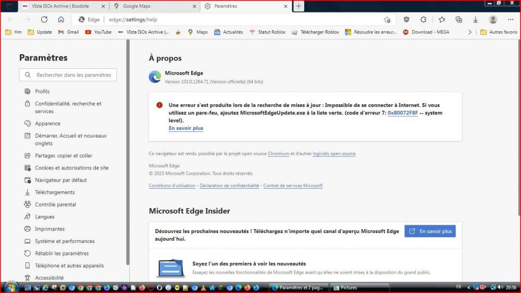Open the Collections icon
Viewport: 521px width, 293px height.
[x=459, y=20]
